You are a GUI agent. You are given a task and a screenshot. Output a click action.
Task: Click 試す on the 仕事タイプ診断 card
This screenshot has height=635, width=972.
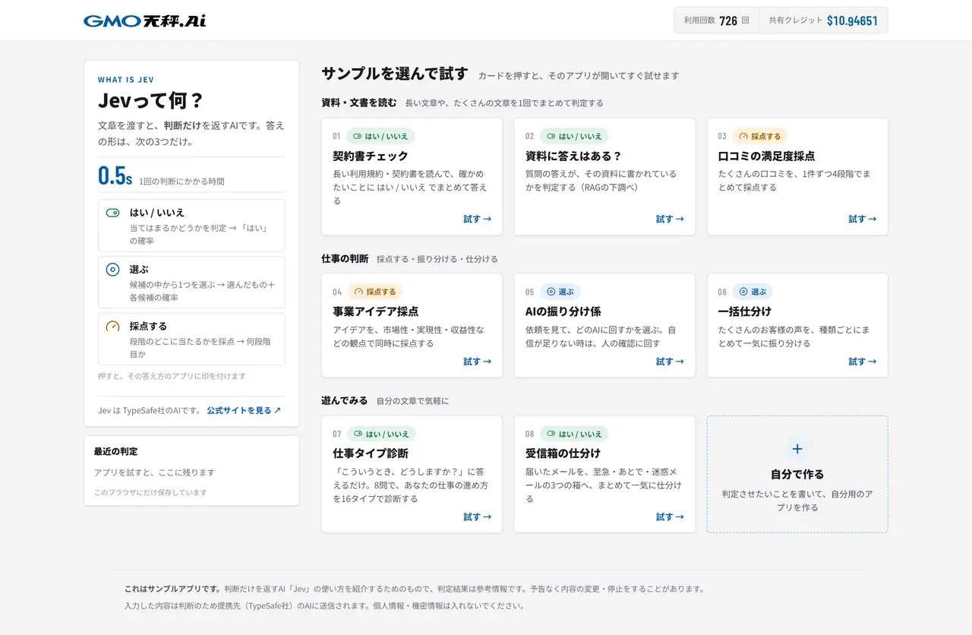click(x=477, y=517)
